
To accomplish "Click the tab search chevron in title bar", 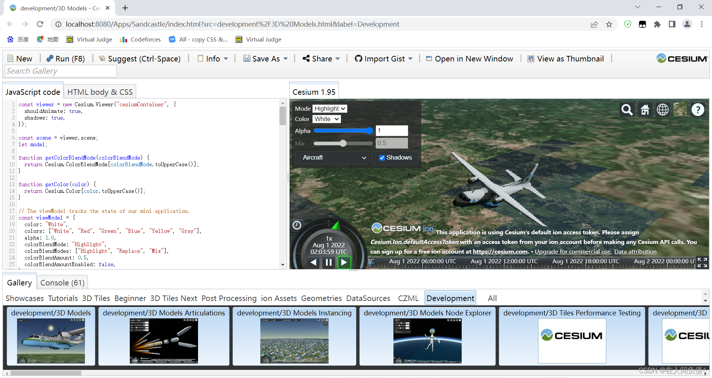I will (x=638, y=7).
